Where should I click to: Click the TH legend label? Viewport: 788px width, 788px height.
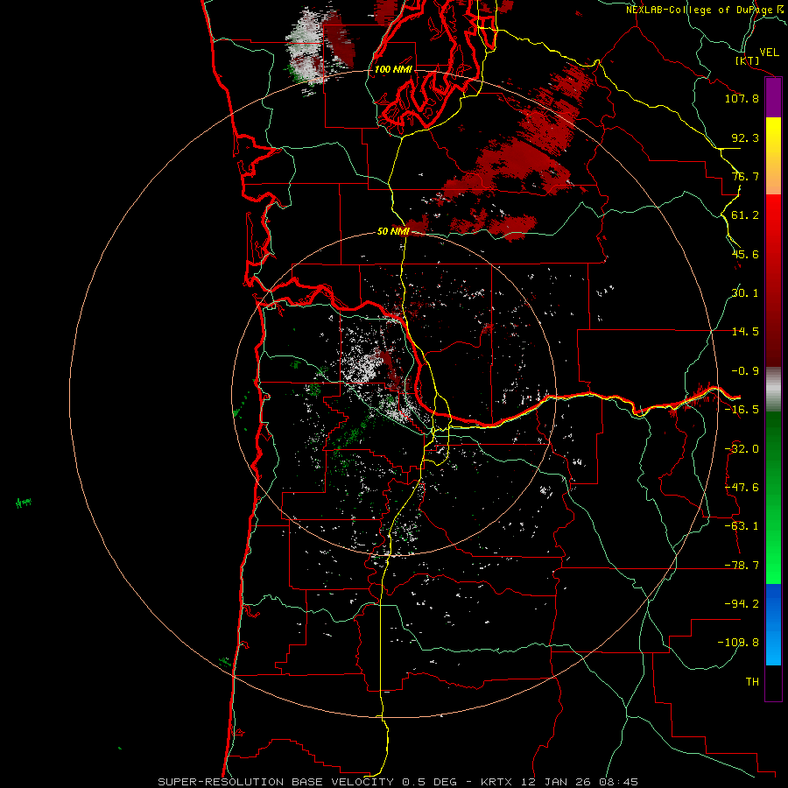click(752, 682)
